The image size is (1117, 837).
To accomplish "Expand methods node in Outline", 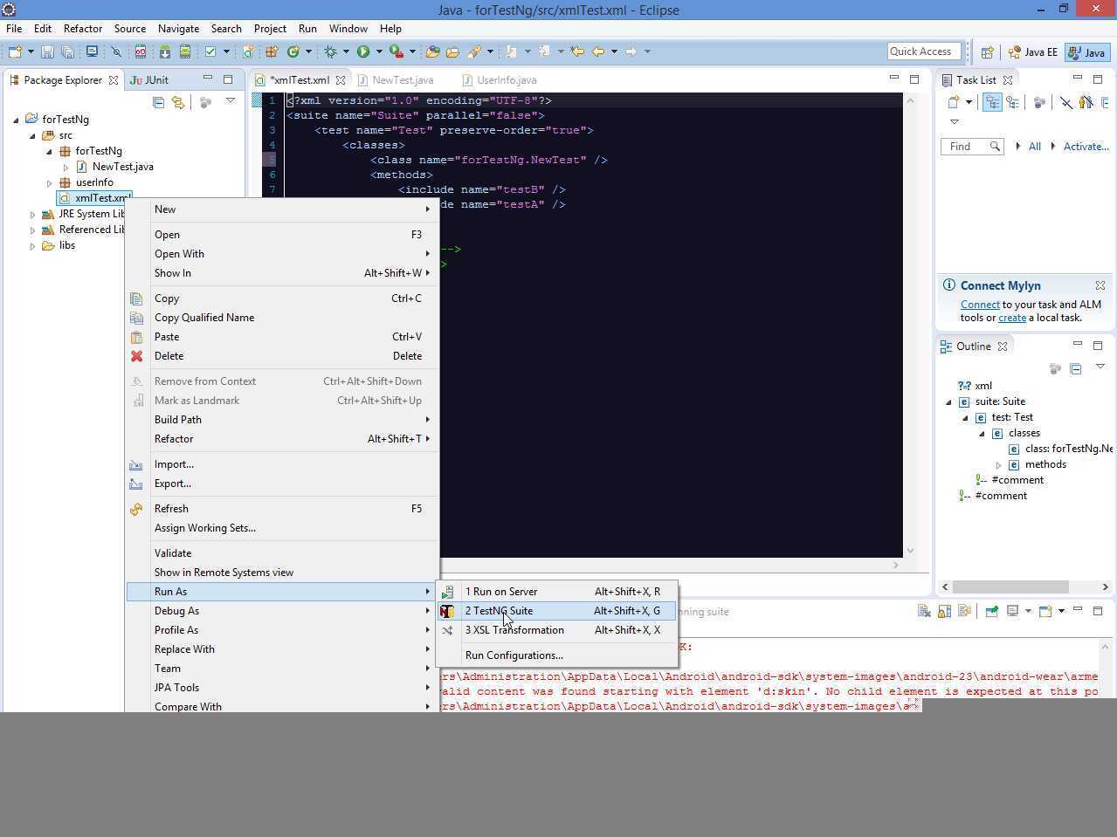I will (998, 465).
